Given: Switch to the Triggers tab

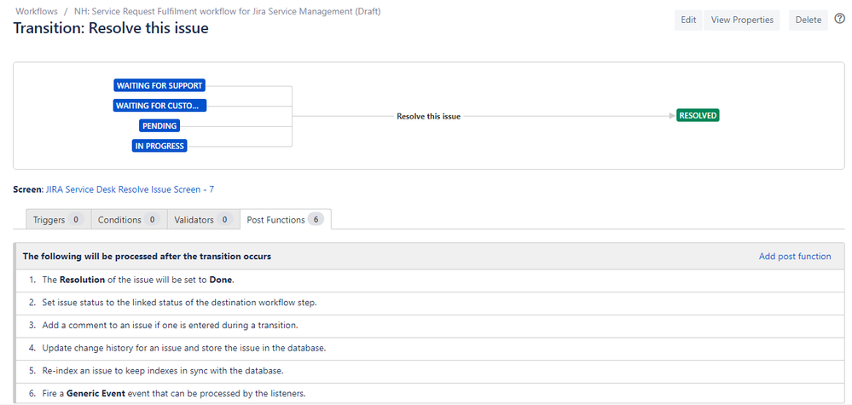Looking at the screenshot, I should click(58, 220).
